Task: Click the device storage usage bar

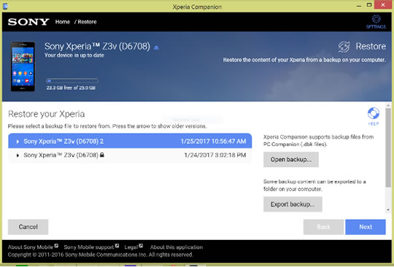Action: pos(72,81)
